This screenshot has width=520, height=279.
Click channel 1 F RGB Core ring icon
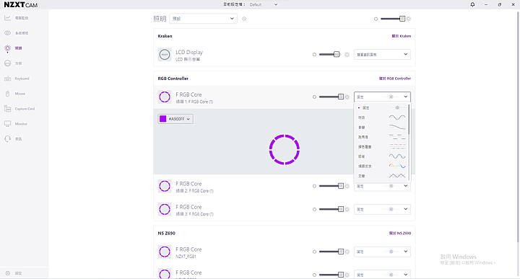[165, 97]
